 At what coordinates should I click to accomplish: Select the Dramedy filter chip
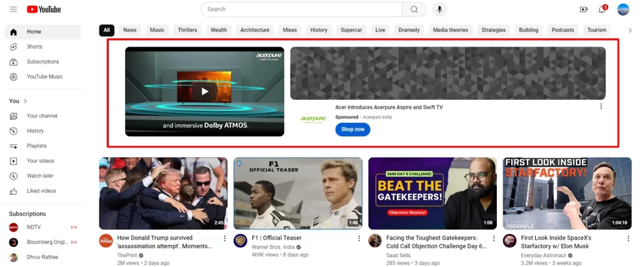point(409,30)
